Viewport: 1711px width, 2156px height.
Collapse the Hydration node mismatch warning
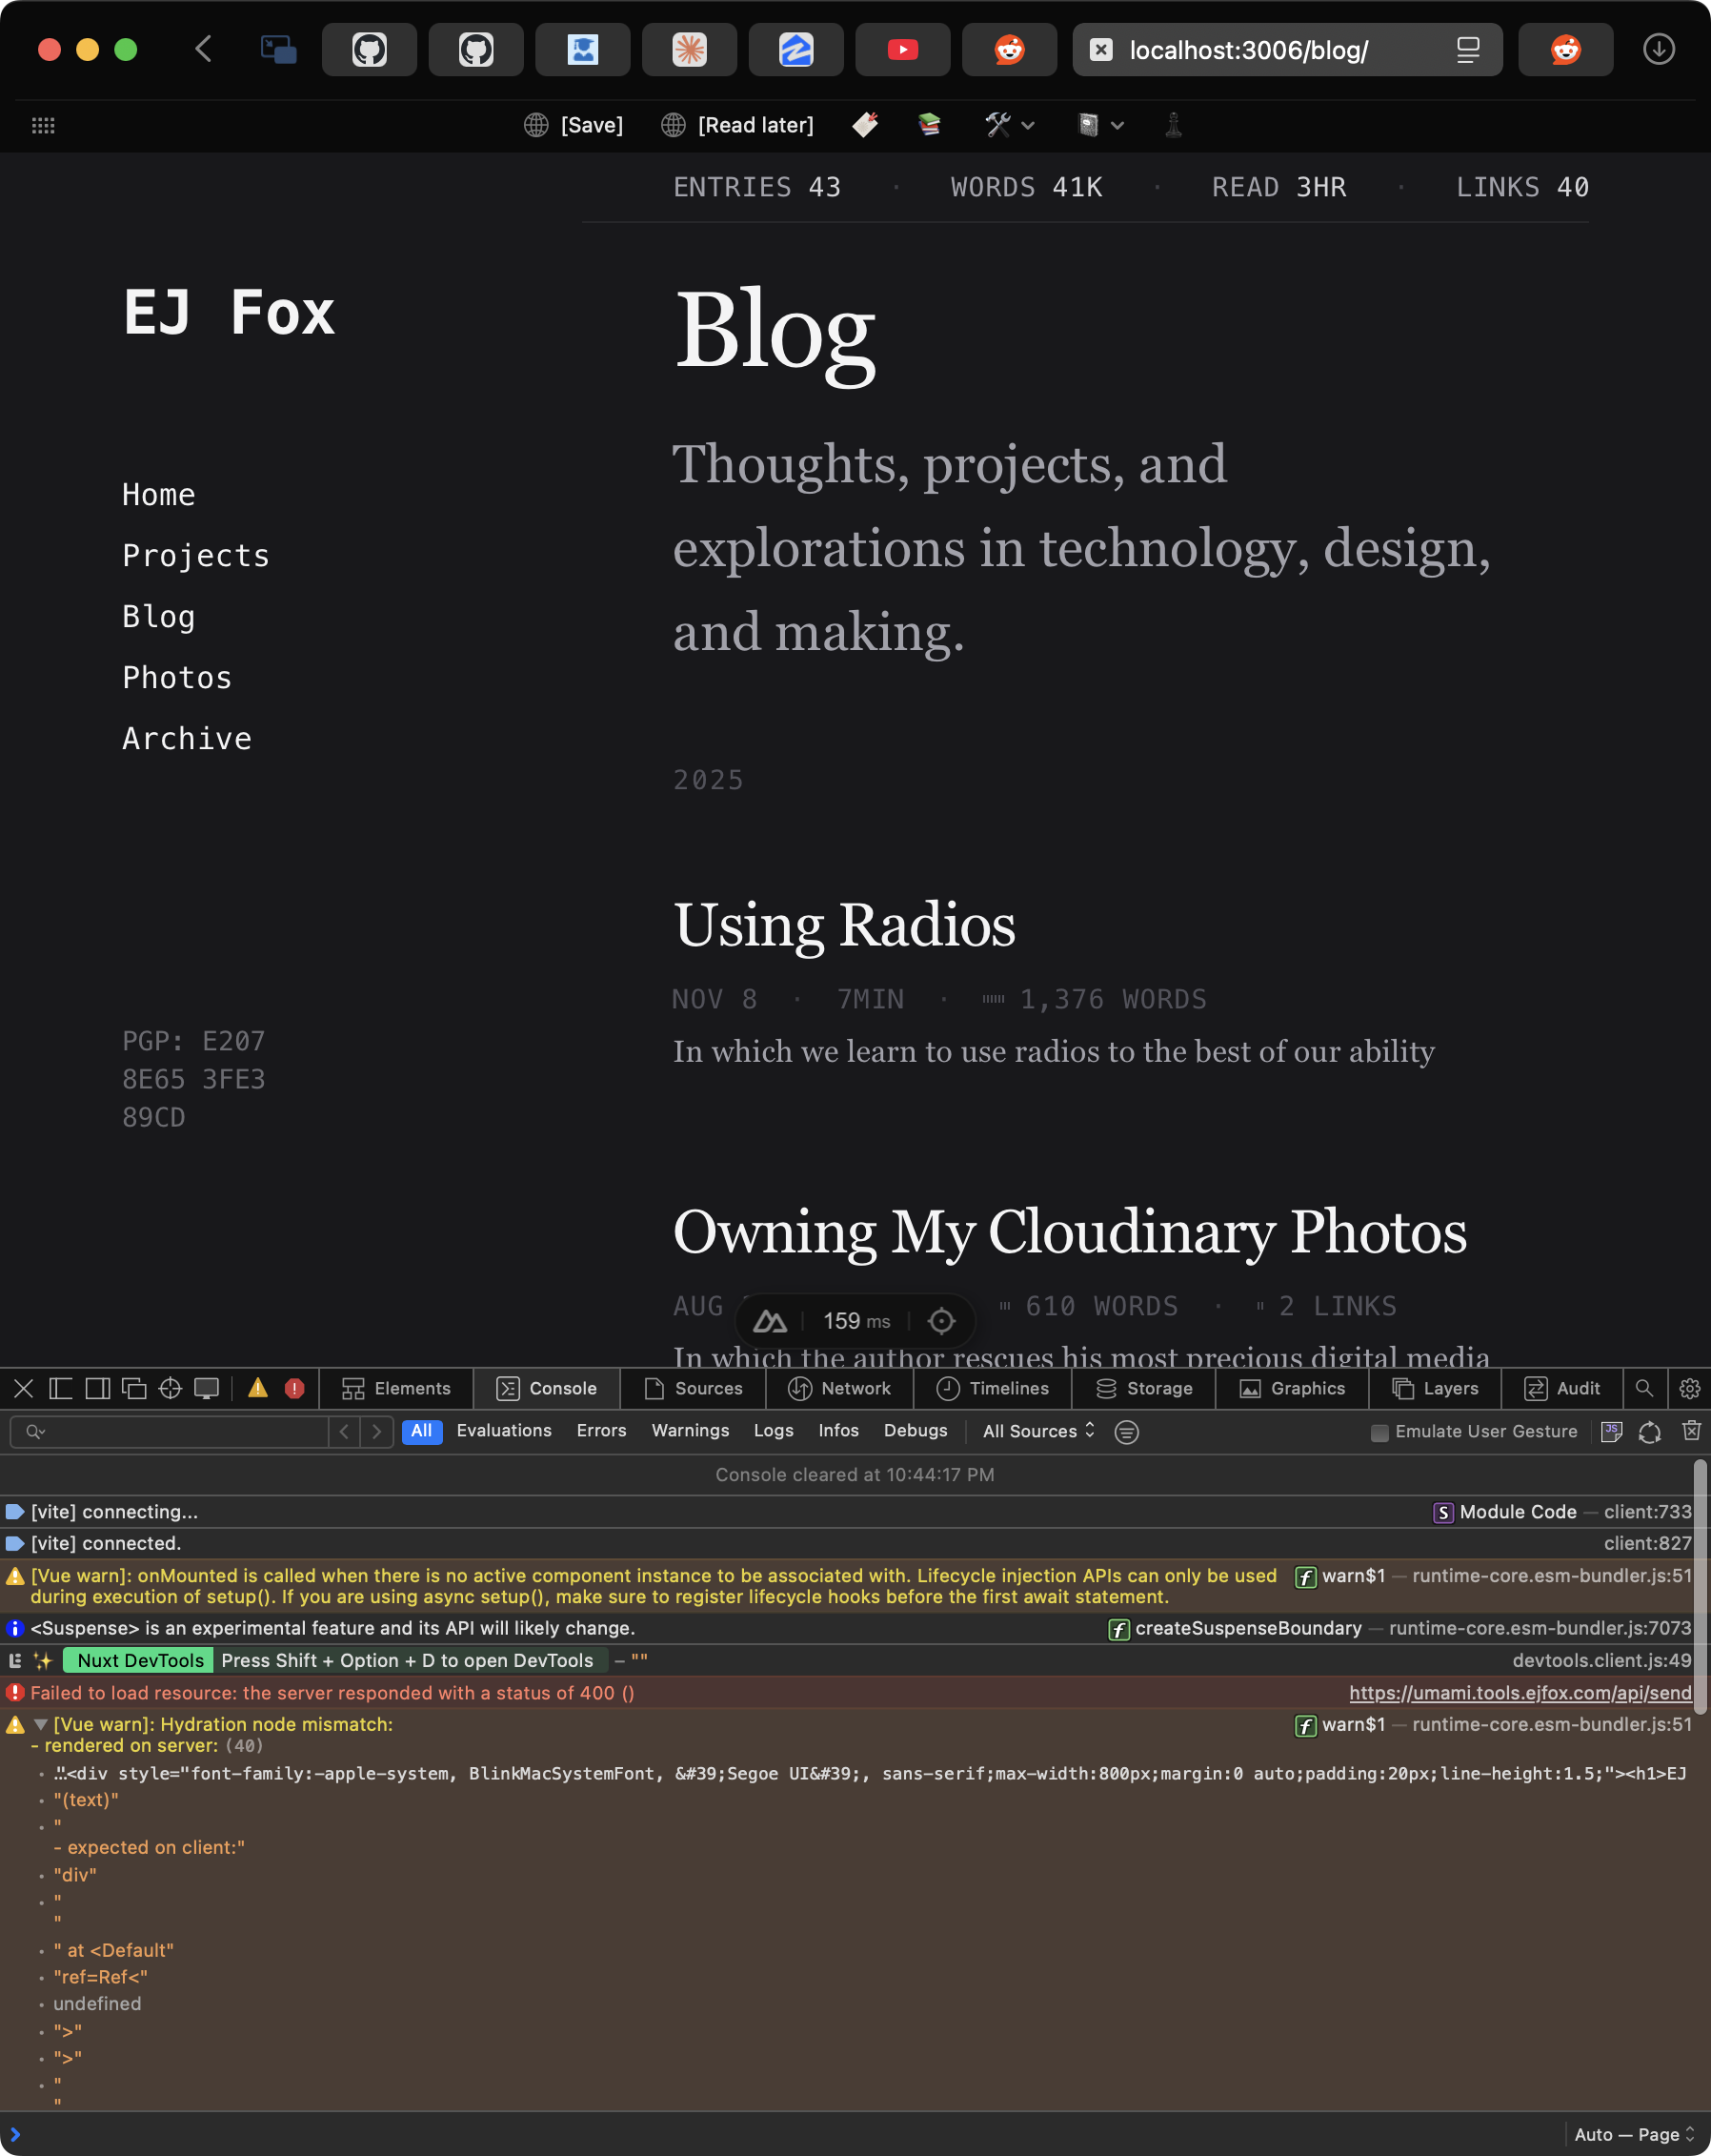[40, 1724]
